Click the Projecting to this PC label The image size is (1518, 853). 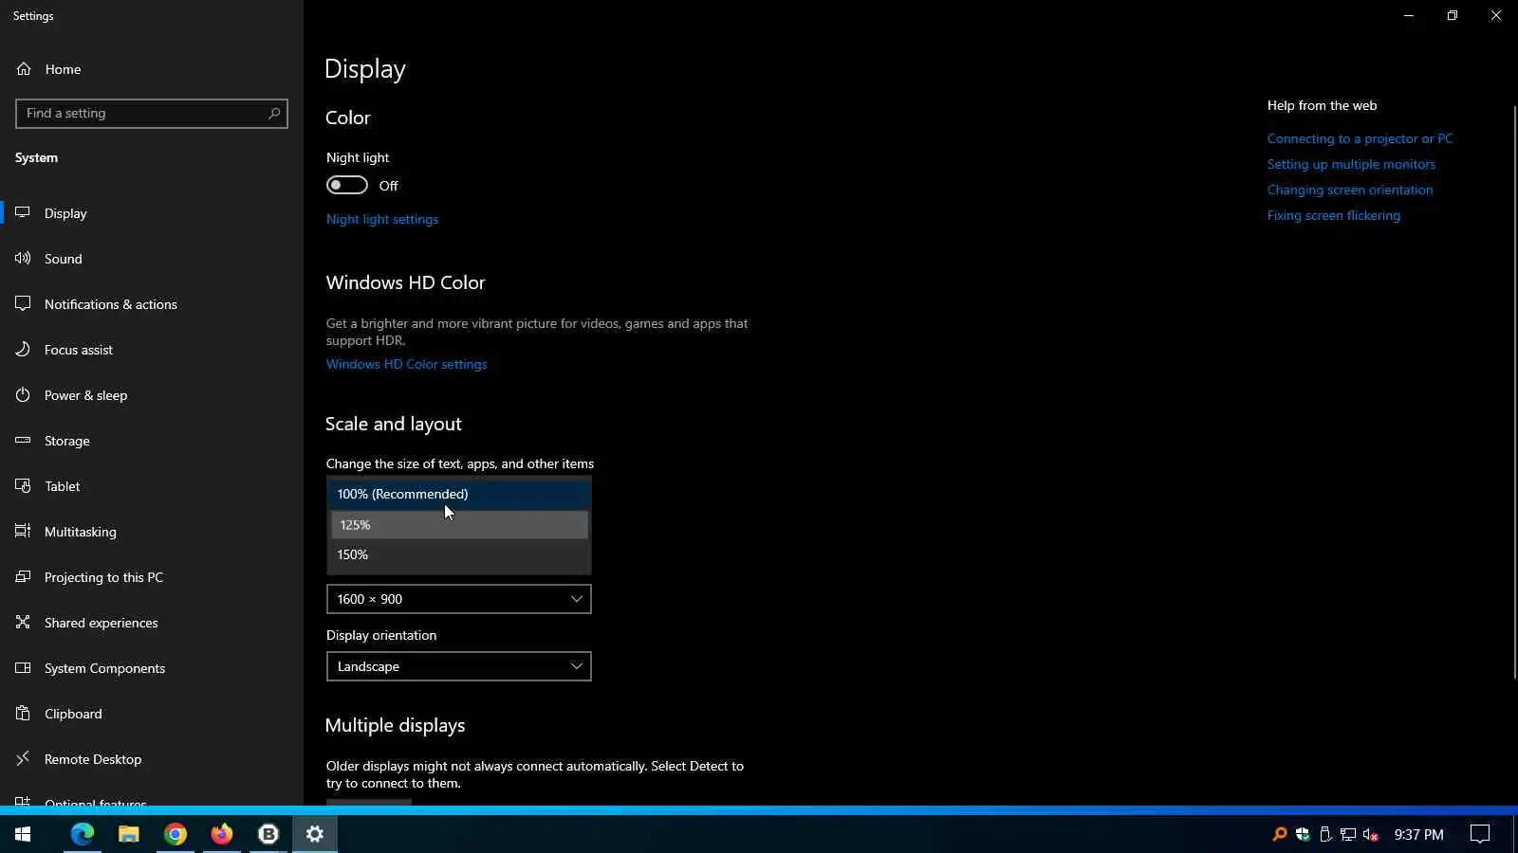pos(103,577)
